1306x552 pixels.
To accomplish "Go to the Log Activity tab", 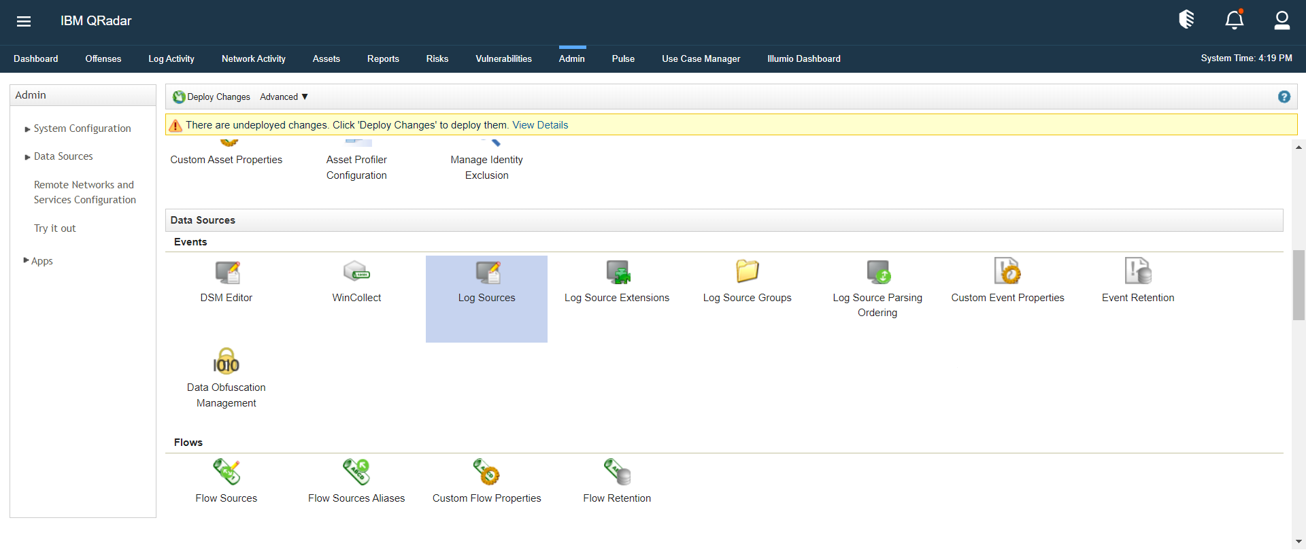I will coord(171,59).
